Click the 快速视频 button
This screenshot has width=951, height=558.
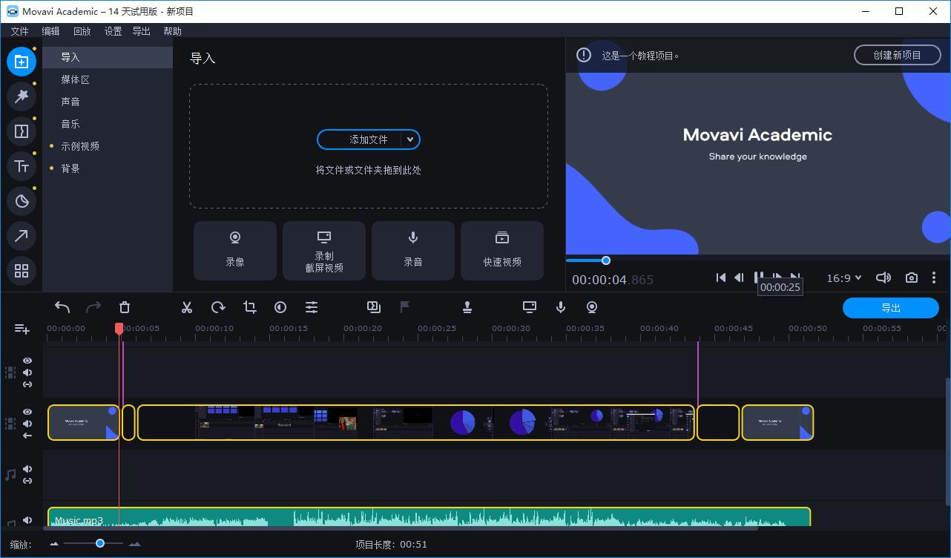[x=502, y=251]
